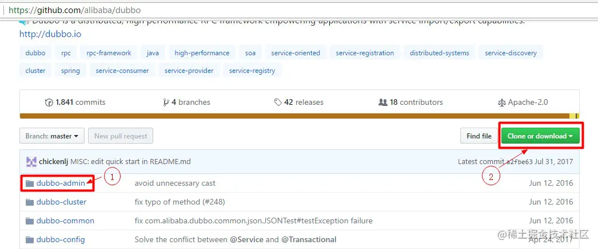Open the Clone or download dropdown

pyautogui.click(x=540, y=136)
